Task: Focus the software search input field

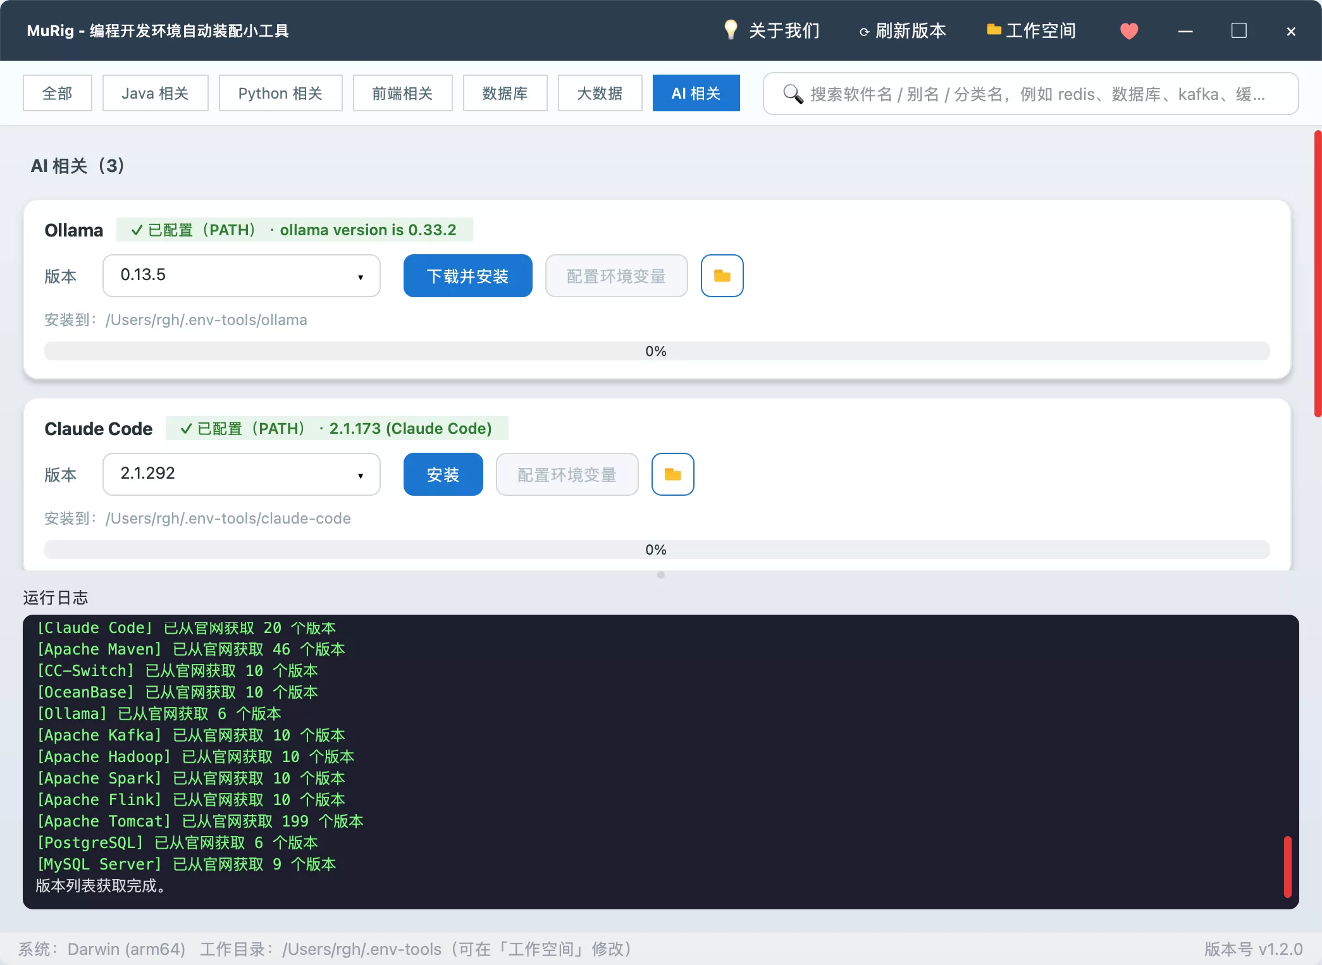Action: [1031, 94]
